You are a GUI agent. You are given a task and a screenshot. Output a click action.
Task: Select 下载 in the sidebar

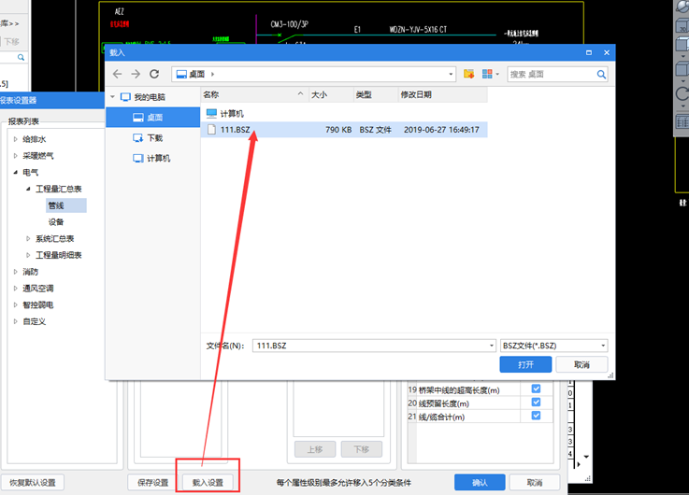coord(154,137)
